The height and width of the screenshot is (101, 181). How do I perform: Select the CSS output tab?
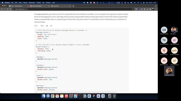pos(51,26)
